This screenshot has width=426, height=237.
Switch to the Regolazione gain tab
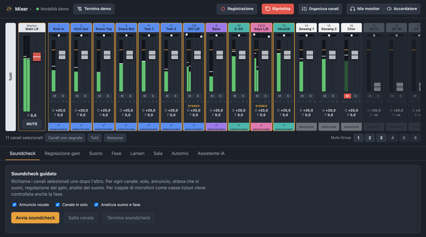click(x=62, y=153)
